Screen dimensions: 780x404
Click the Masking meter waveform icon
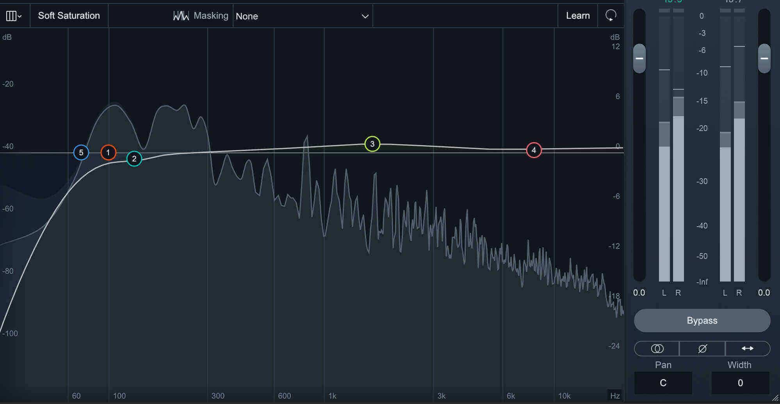pyautogui.click(x=181, y=16)
